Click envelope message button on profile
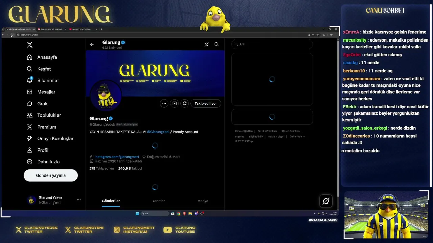Viewport: 433px width, 243px height. click(x=174, y=104)
